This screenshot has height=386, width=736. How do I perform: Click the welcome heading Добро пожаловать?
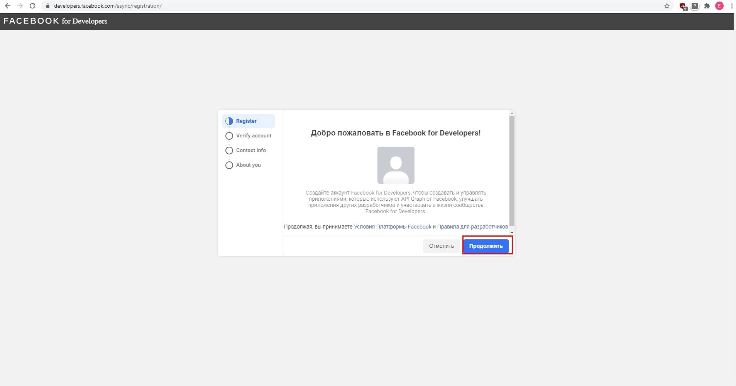pyautogui.click(x=396, y=133)
